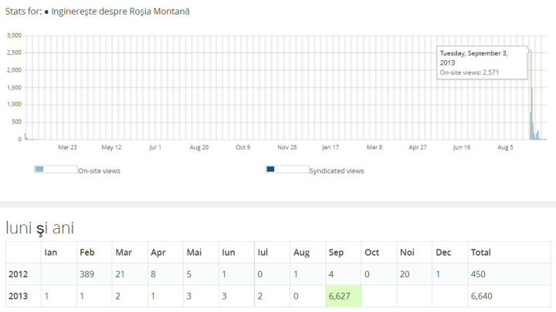556x312 pixels.
Task: Click the Aug 5 label on the chart axis
Action: click(x=507, y=146)
